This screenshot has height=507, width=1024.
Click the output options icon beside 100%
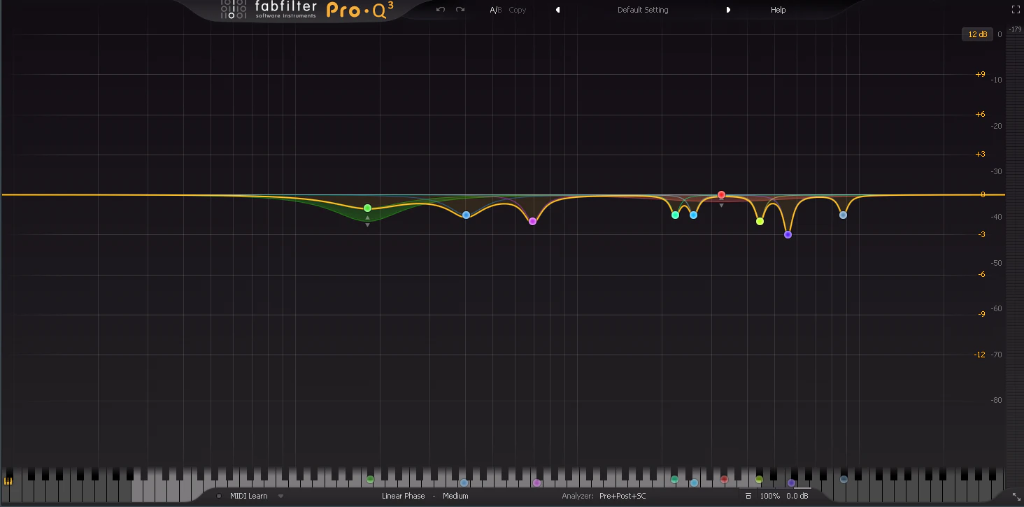[x=748, y=496]
